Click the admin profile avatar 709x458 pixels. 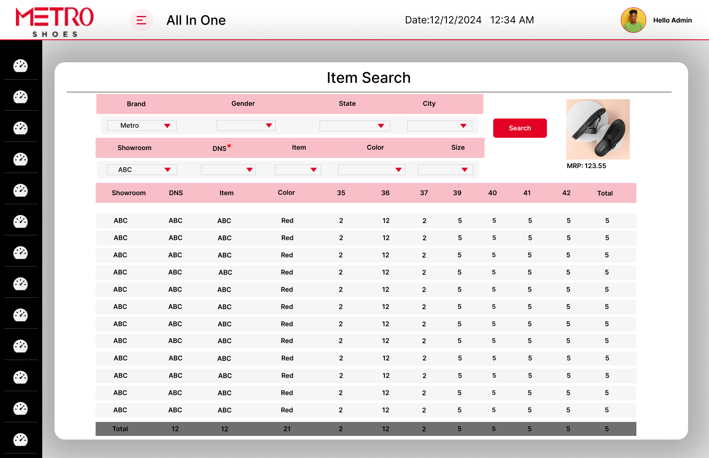[633, 20]
